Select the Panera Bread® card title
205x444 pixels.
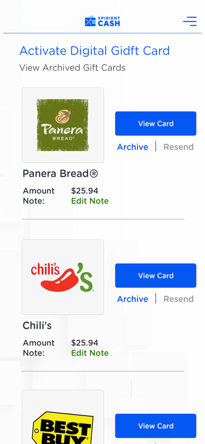tap(60, 174)
